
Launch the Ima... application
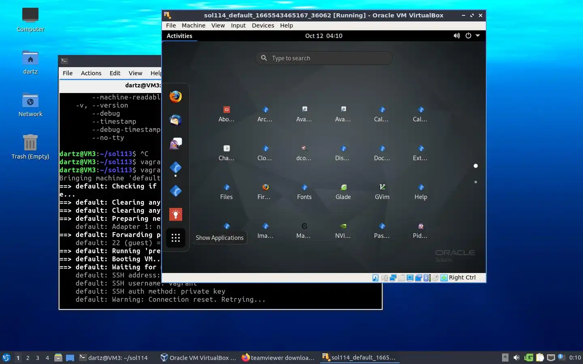coord(265,231)
